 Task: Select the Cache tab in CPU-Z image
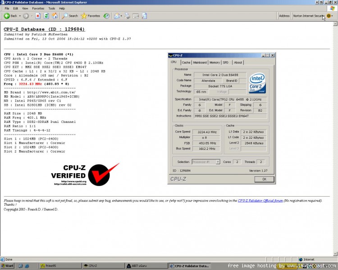click(x=186, y=63)
